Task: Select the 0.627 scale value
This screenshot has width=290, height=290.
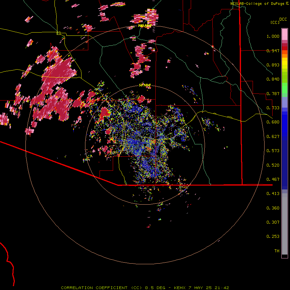Action: click(x=273, y=137)
